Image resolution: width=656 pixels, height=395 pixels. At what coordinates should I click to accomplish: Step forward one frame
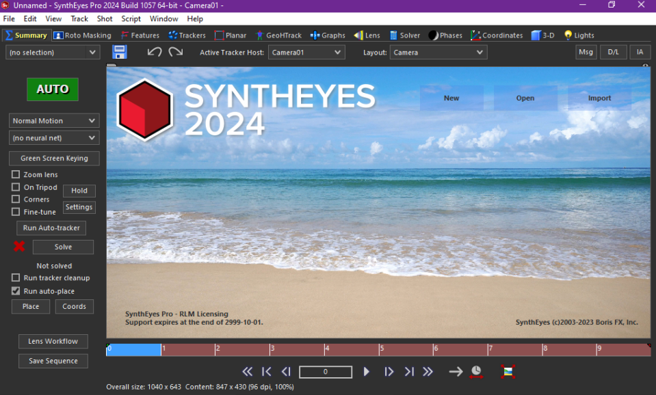click(x=389, y=371)
